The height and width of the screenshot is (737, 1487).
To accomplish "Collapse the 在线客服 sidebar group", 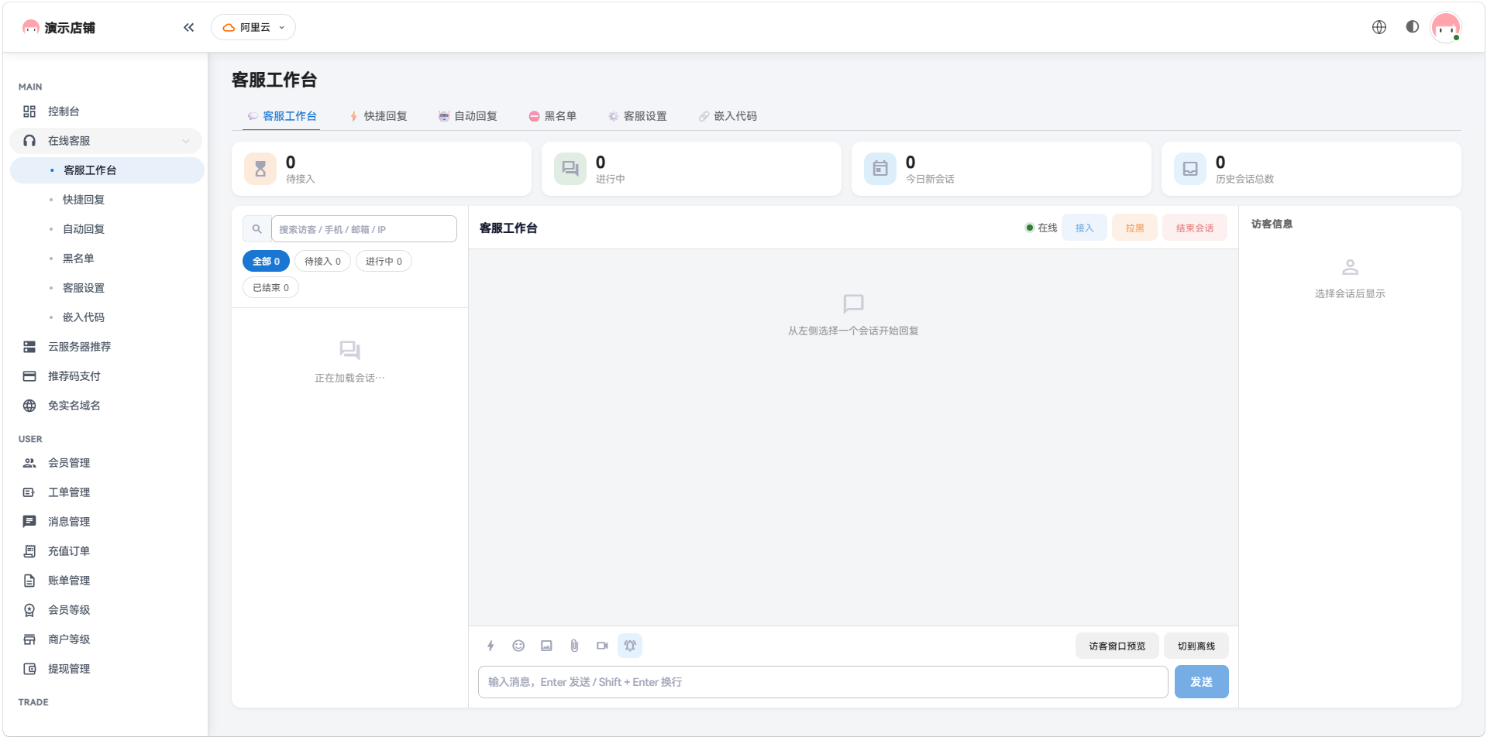I will pyautogui.click(x=105, y=141).
